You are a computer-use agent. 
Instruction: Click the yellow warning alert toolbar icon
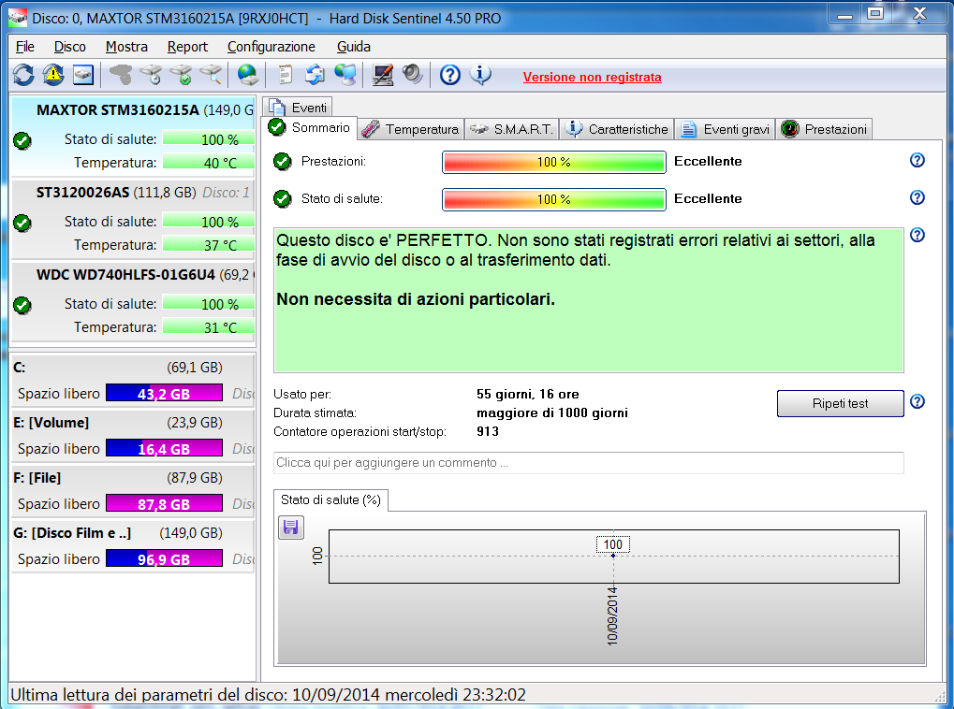coord(53,75)
